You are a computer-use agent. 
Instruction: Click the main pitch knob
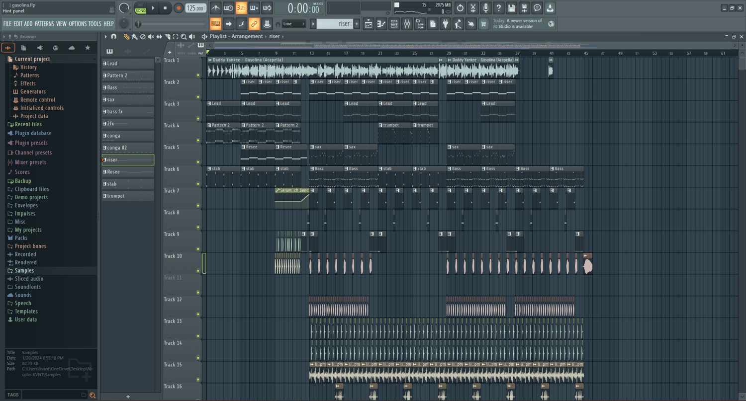pos(124,23)
